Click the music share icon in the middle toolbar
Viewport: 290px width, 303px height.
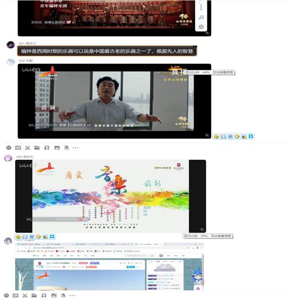(47, 148)
